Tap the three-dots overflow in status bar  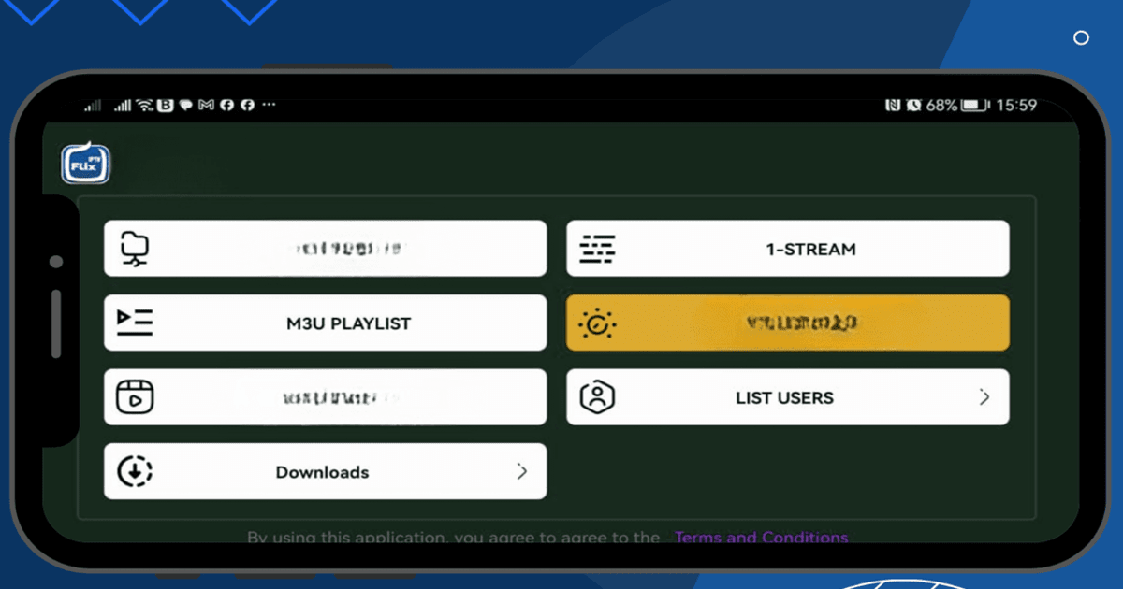coord(270,106)
